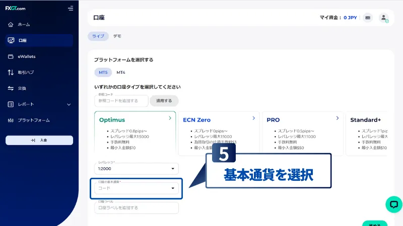Select the Standard+ account card
Screen dimensions: 403x226
[x=367, y=133]
